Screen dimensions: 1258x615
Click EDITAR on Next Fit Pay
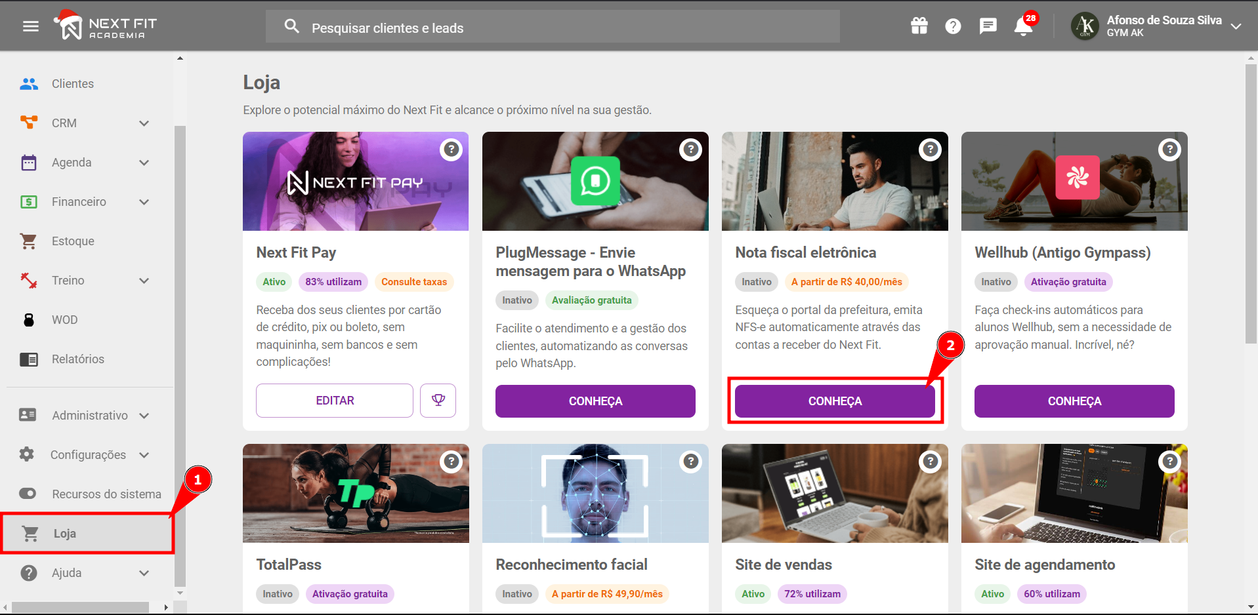click(x=335, y=401)
